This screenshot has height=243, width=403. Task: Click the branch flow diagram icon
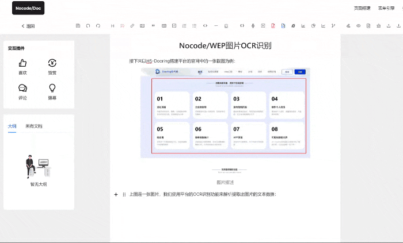pos(333,26)
